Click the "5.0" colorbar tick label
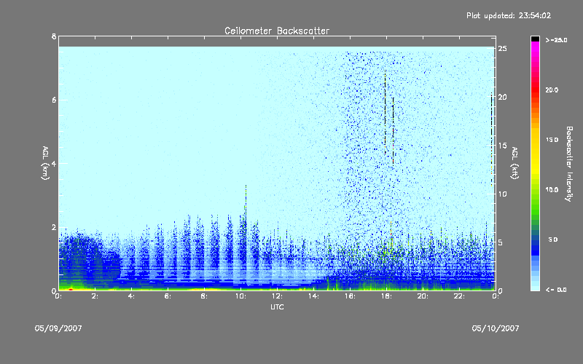The height and width of the screenshot is (364, 583). click(x=553, y=240)
